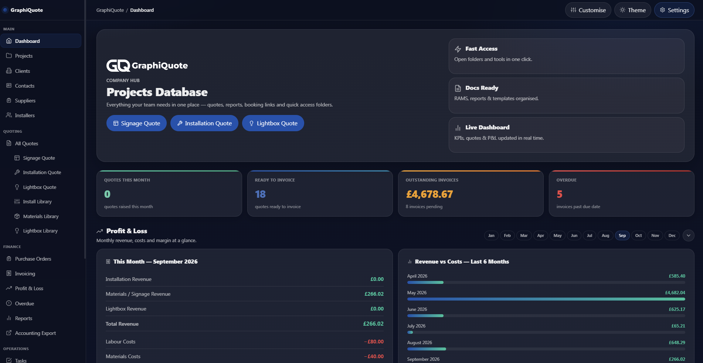Screen dimensions: 703x363
Task: Select the Oct month pill
Action: coord(638,235)
